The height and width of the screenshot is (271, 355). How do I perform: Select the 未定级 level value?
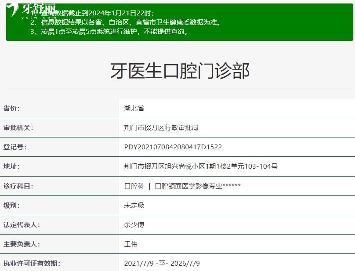click(134, 206)
